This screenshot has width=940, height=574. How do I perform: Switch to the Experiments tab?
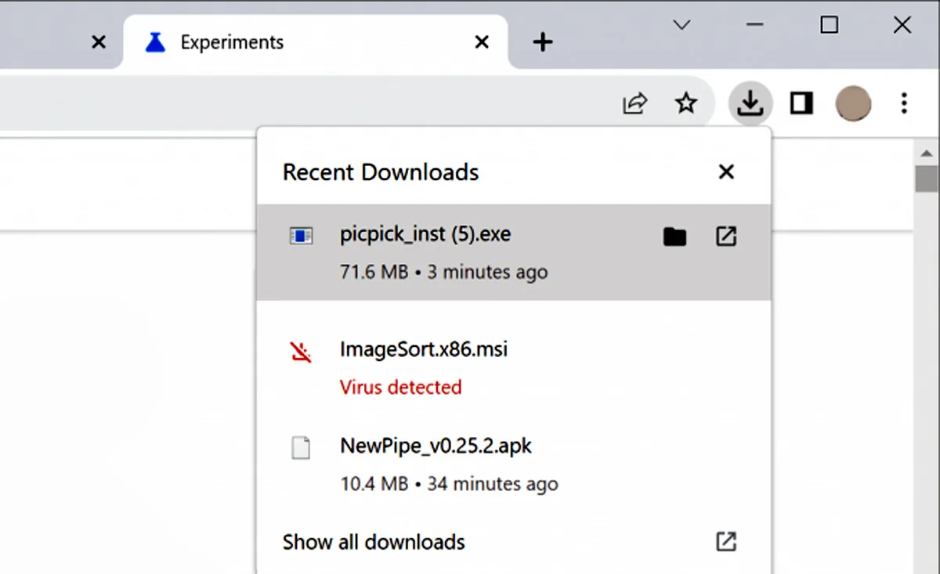(316, 42)
